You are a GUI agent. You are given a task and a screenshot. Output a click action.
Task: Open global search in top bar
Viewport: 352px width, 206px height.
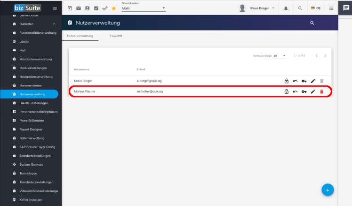[x=300, y=8]
